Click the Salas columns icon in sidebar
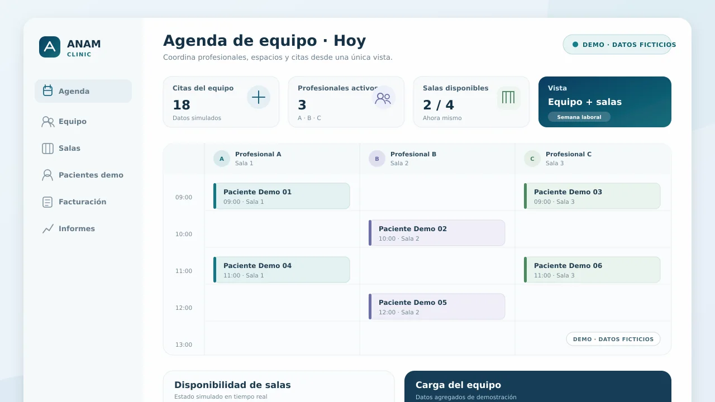 (x=47, y=149)
